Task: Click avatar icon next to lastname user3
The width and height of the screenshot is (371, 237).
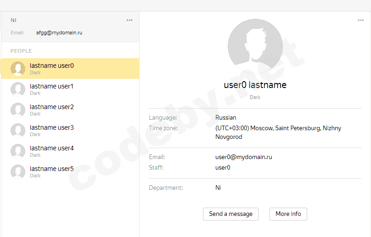Action: (x=18, y=131)
